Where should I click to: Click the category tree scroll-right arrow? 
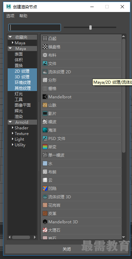point(35,237)
